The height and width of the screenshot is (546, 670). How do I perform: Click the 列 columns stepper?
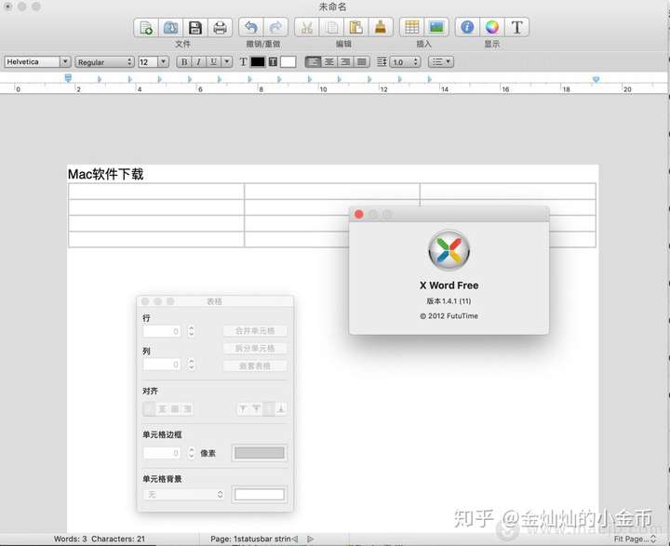pyautogui.click(x=191, y=365)
